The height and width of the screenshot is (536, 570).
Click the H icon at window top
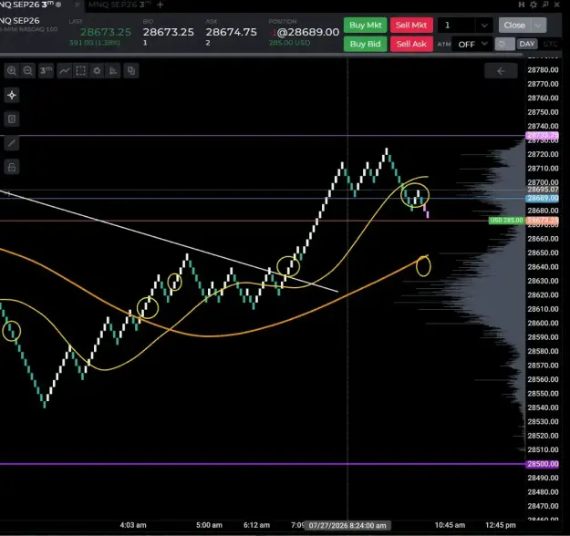point(522,5)
